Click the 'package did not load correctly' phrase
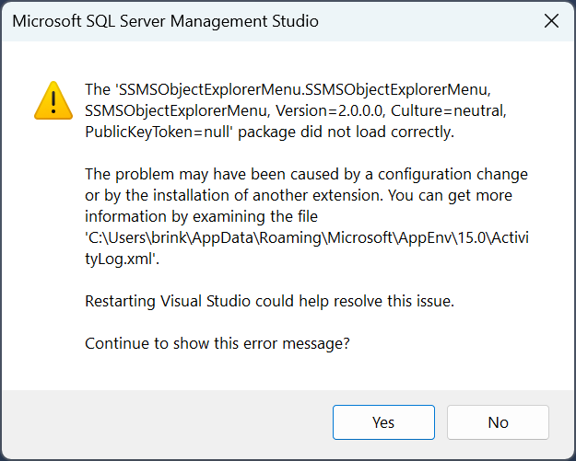The height and width of the screenshot is (461, 576). pyautogui.click(x=346, y=132)
